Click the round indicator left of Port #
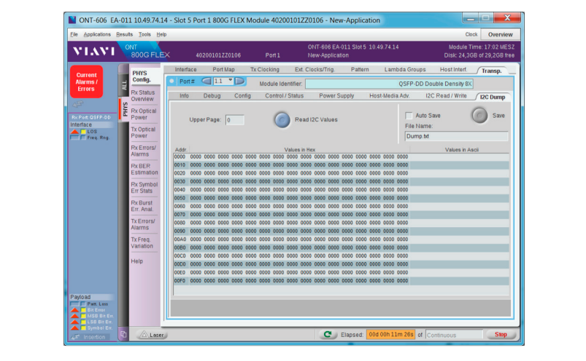Screen dimensions: 586x361 pyautogui.click(x=171, y=81)
